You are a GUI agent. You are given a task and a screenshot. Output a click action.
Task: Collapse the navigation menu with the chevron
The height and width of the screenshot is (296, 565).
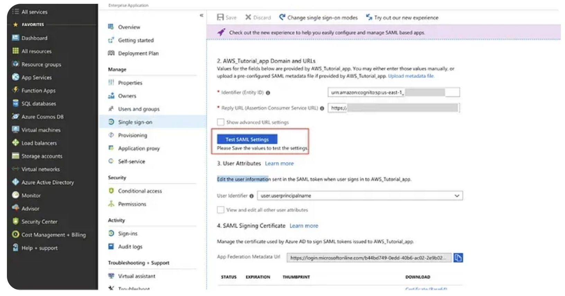[x=201, y=15]
